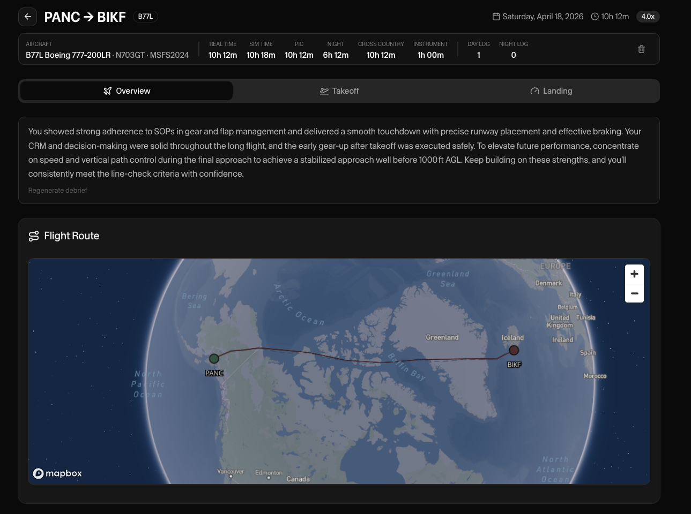The height and width of the screenshot is (514, 691).
Task: Open the Takeoff tab
Action: click(x=339, y=91)
